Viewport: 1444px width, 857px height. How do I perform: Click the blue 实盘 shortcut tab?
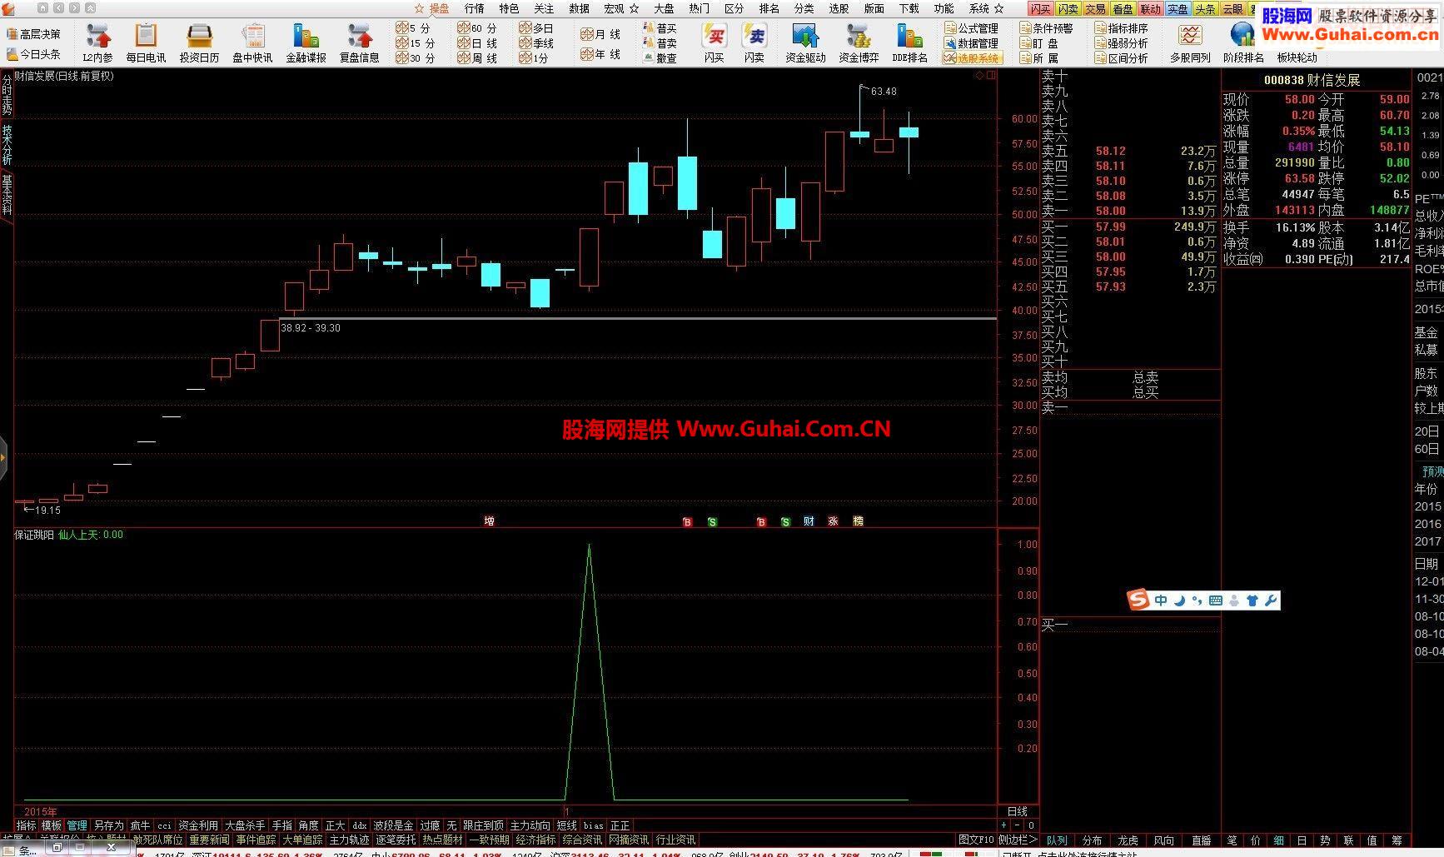pyautogui.click(x=1178, y=9)
